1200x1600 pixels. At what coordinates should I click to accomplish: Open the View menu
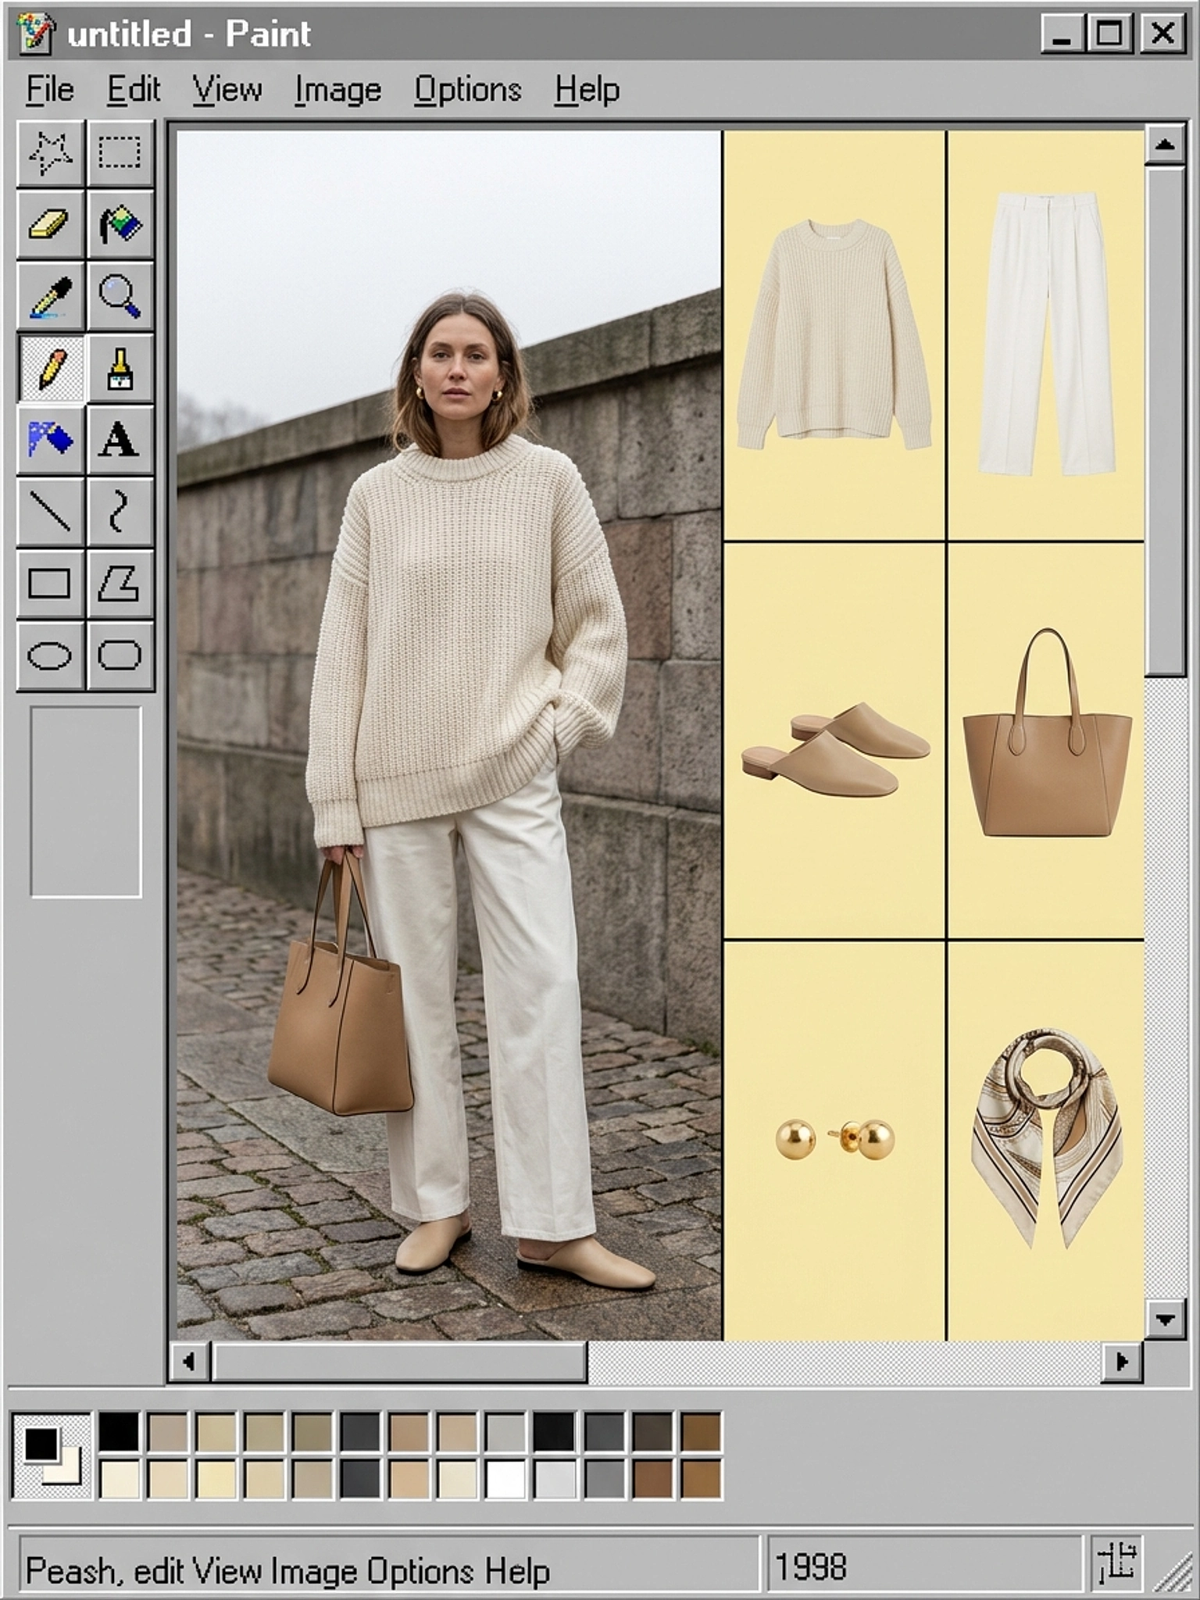(x=227, y=90)
